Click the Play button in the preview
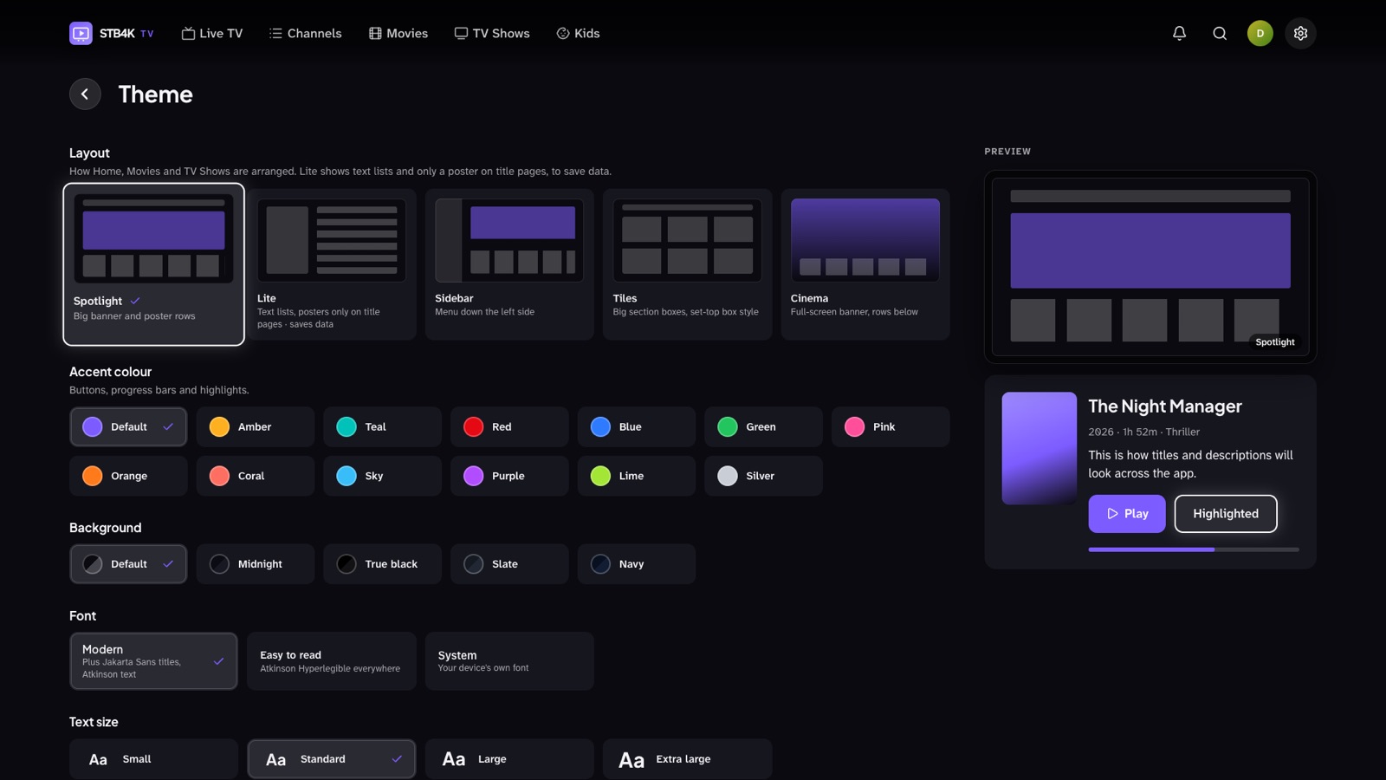The width and height of the screenshot is (1386, 780). click(1126, 514)
